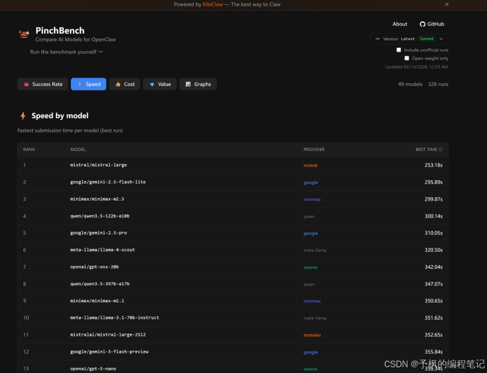Open the About page link
This screenshot has height=373, width=487.
point(399,24)
